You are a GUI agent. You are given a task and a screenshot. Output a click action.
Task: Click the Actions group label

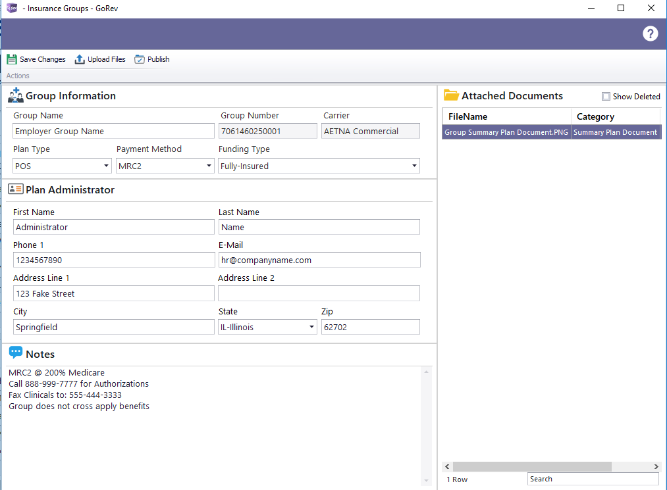pyautogui.click(x=18, y=76)
